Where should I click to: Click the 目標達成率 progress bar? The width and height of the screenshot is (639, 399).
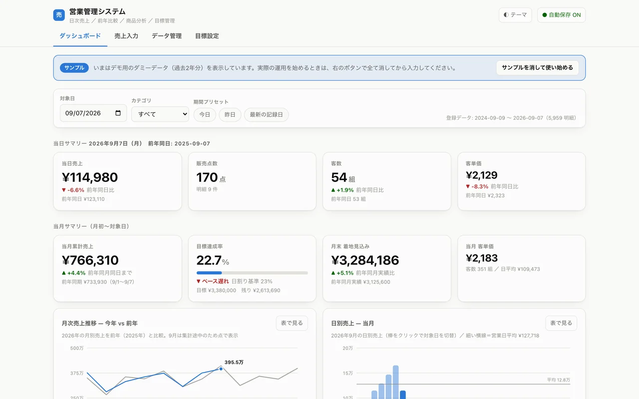[252, 273]
